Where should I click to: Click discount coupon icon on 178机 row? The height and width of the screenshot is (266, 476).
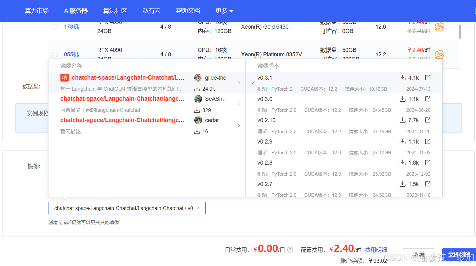pos(439,27)
